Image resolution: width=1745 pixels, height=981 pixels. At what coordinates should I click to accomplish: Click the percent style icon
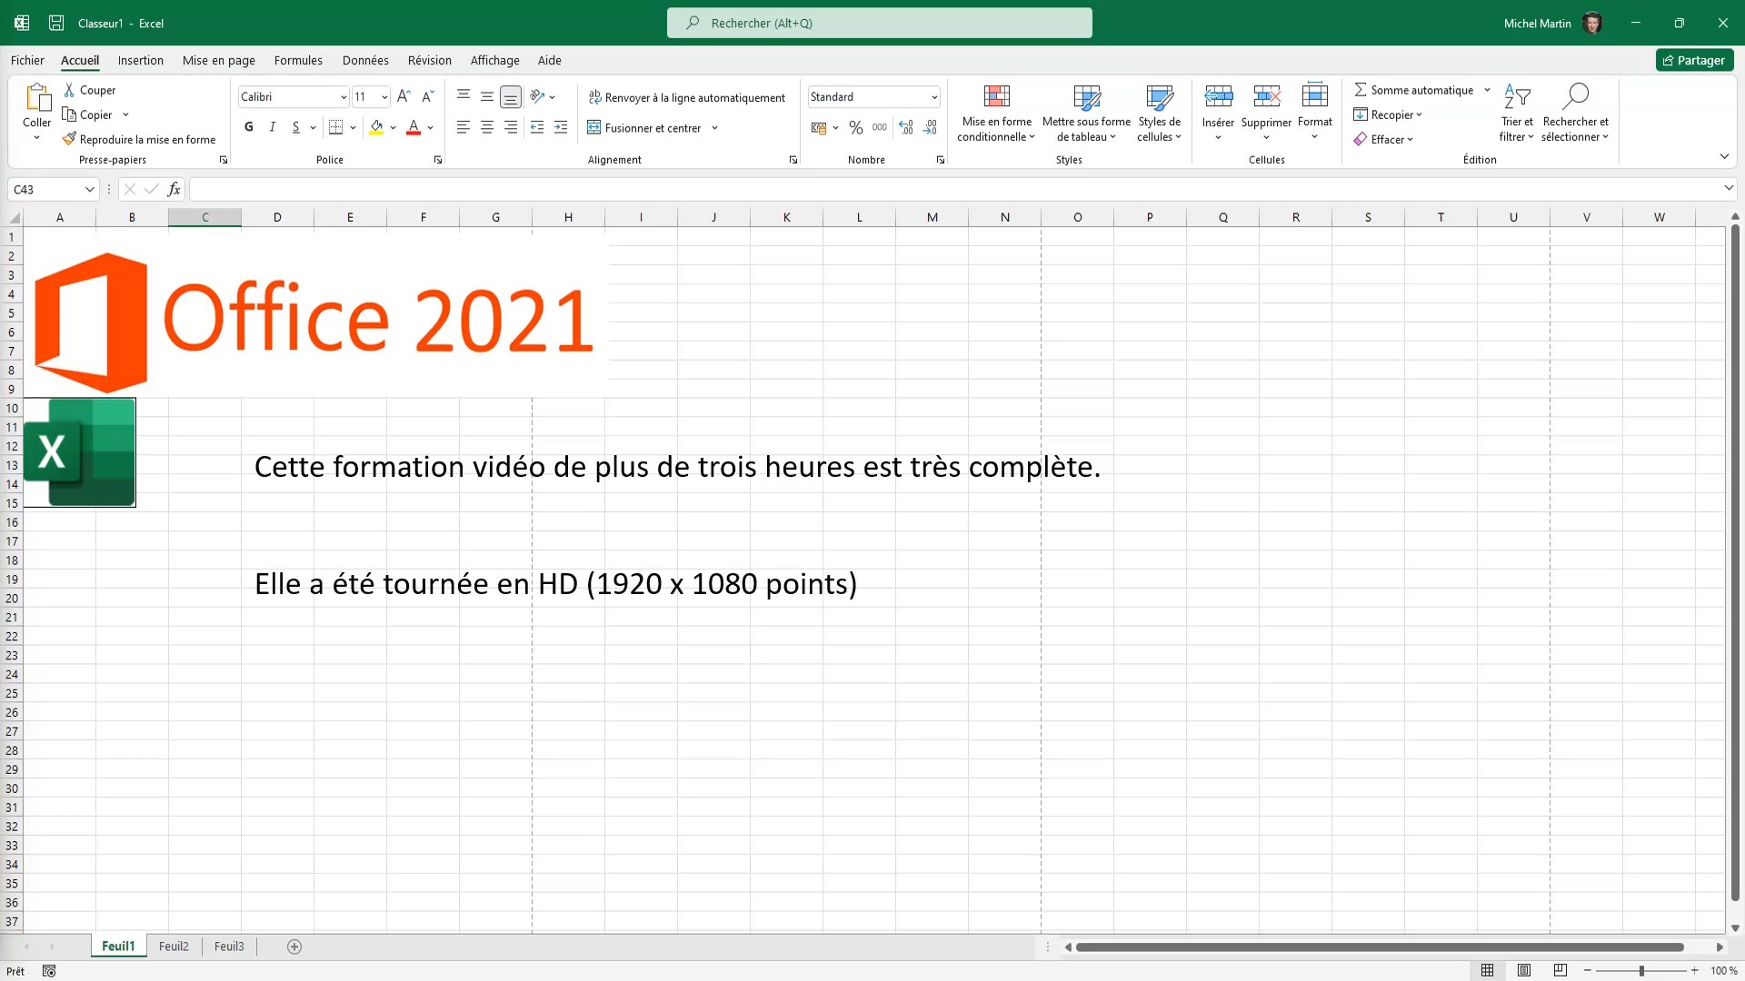(x=855, y=128)
